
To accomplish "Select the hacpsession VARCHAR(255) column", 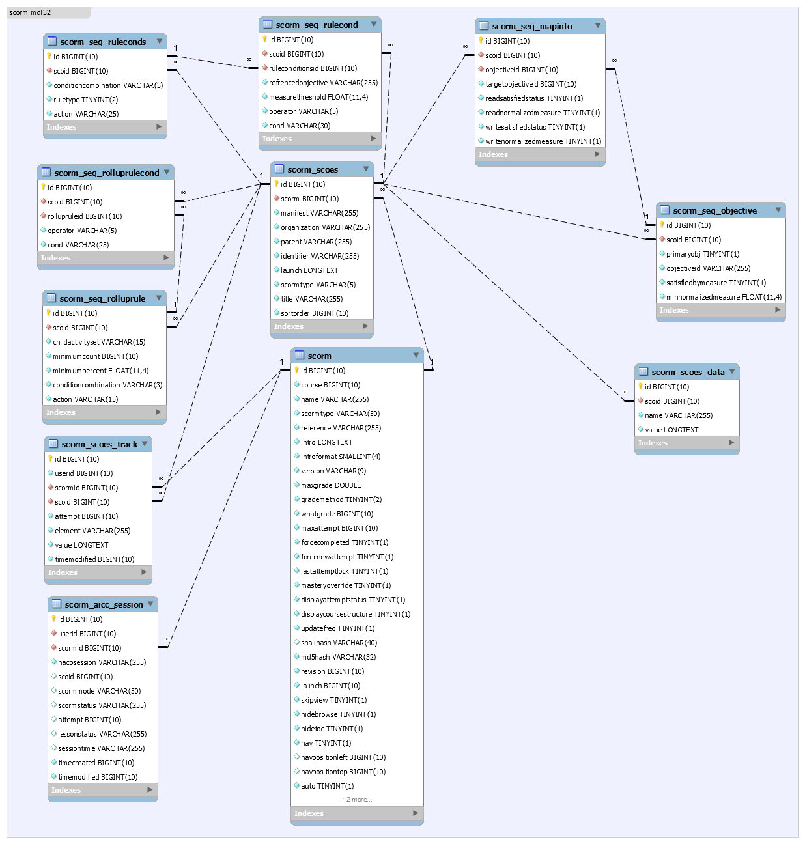I will click(x=102, y=662).
